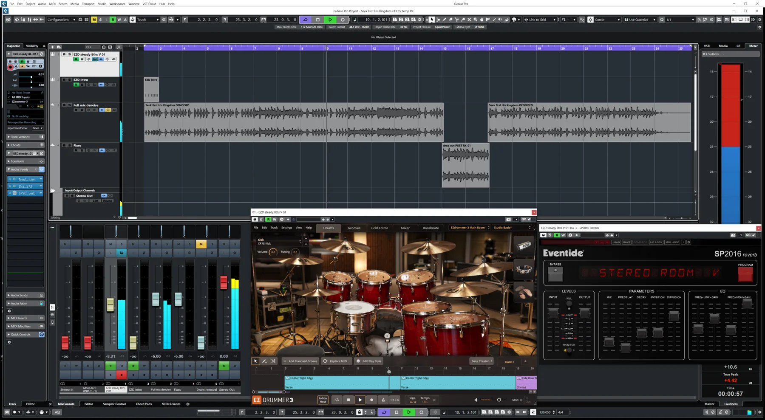This screenshot has width=765, height=420.
Task: Click the Replace MIDI... button in EZdrummer
Action: 336,361
